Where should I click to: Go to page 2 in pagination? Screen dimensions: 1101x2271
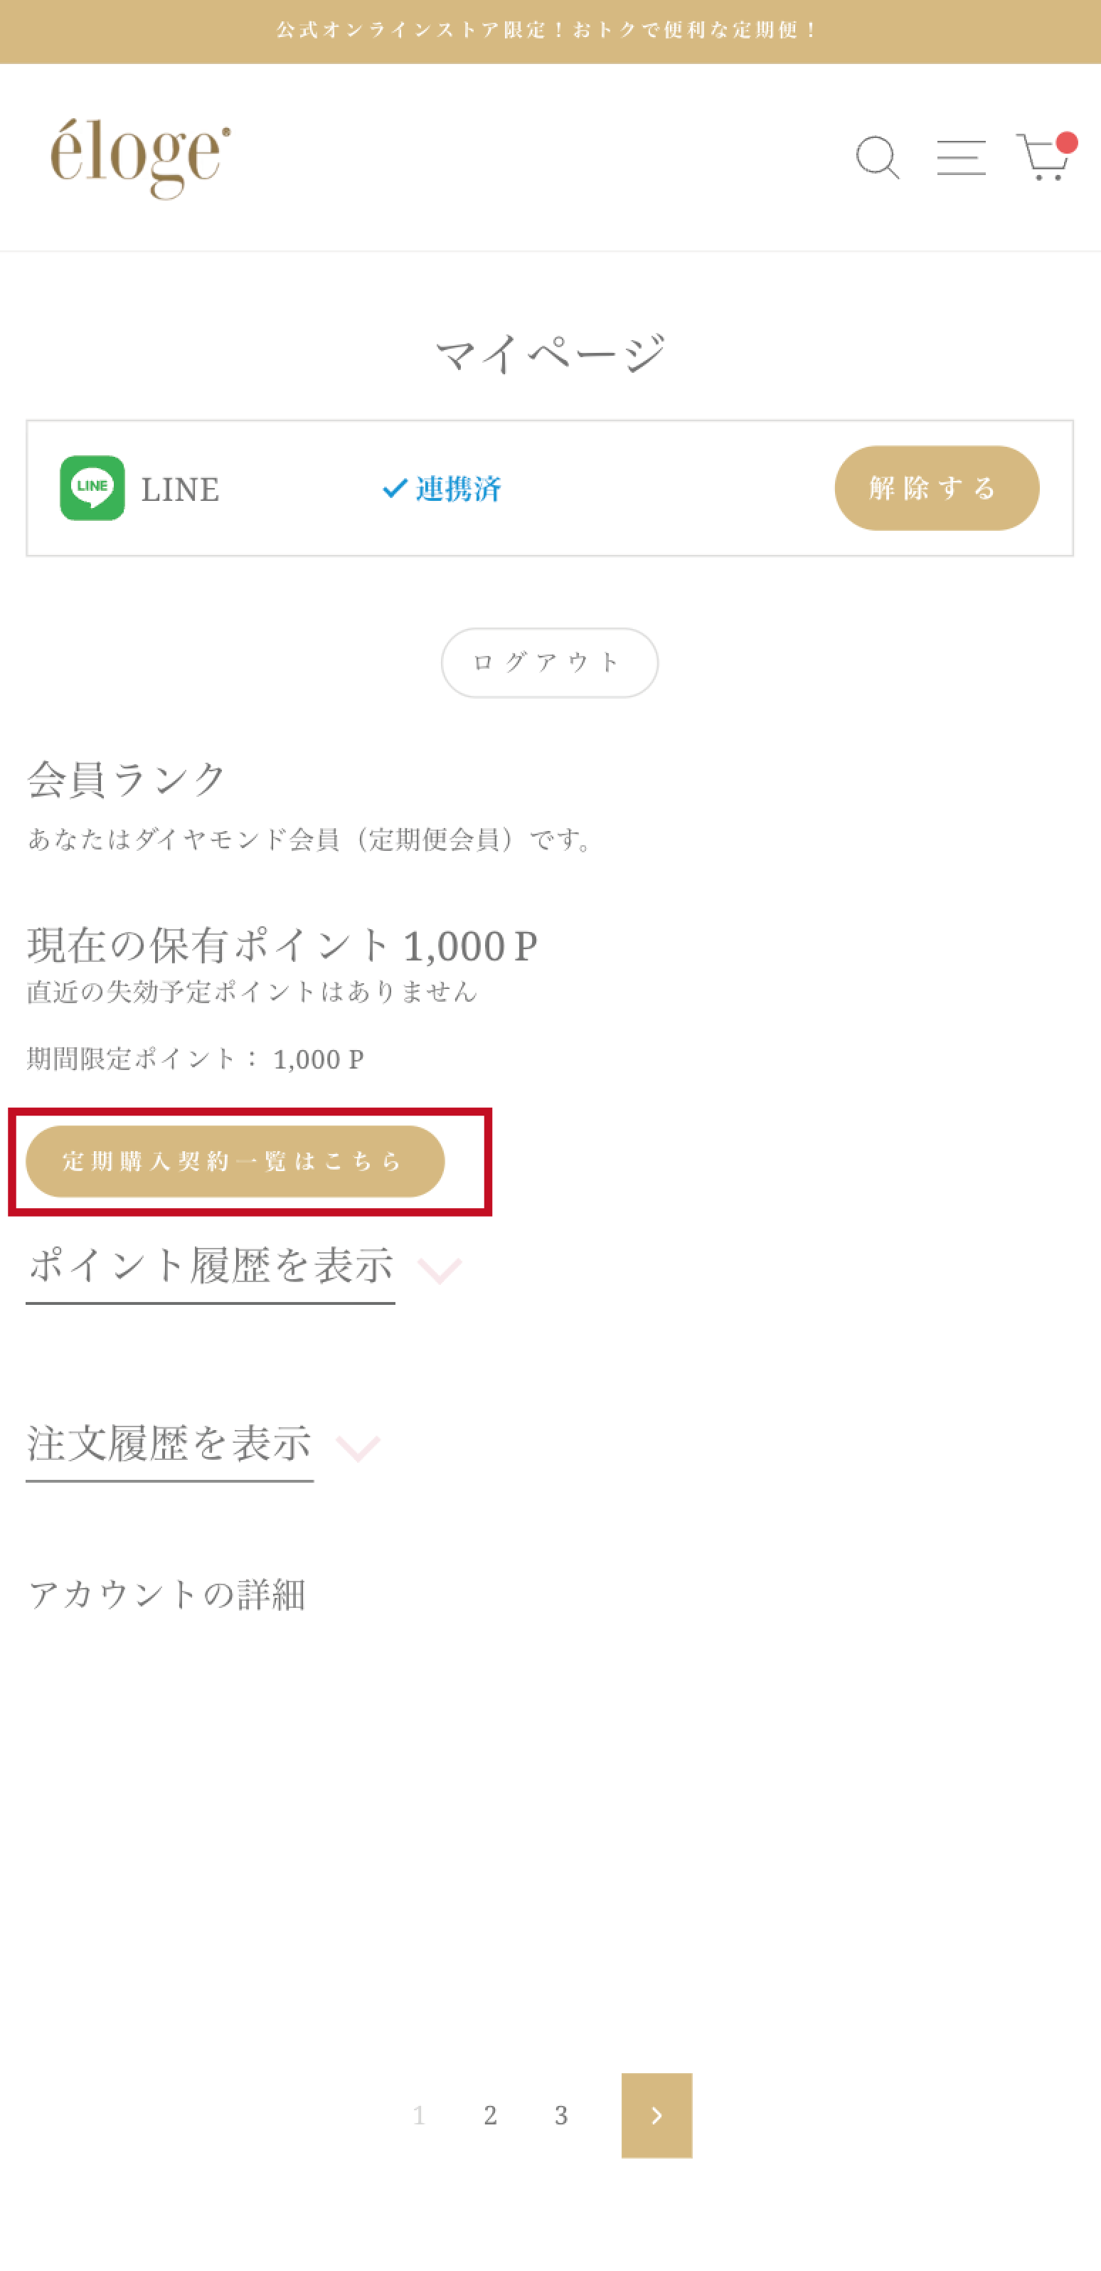[x=490, y=2115]
